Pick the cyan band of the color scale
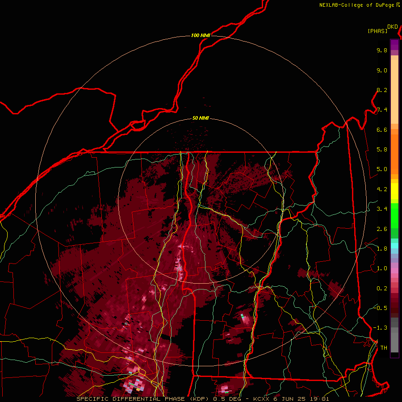Image resolution: width=402 pixels, height=402 pixels. click(x=394, y=246)
